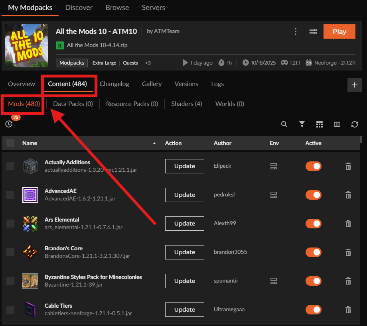The image size is (367, 326).
Task: Check the AdvancedAE row checkbox
Action: 10,195
